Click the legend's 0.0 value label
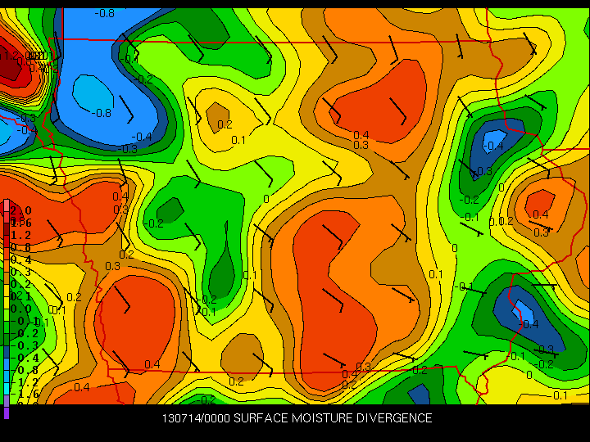590x442 pixels. click(20, 309)
